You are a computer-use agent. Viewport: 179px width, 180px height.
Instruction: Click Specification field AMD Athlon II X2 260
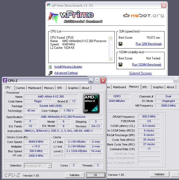click(63, 117)
